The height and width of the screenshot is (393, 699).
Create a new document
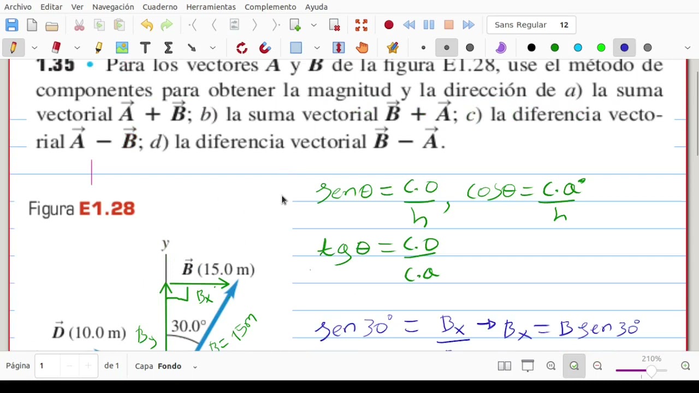pyautogui.click(x=32, y=25)
